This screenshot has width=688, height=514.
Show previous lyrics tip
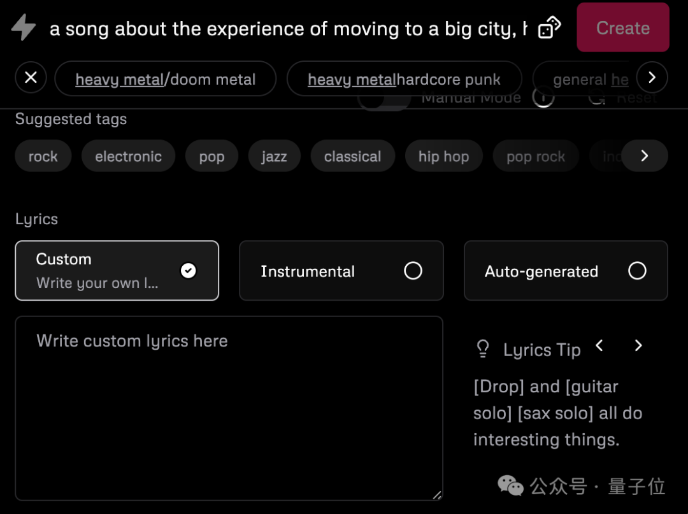click(599, 346)
